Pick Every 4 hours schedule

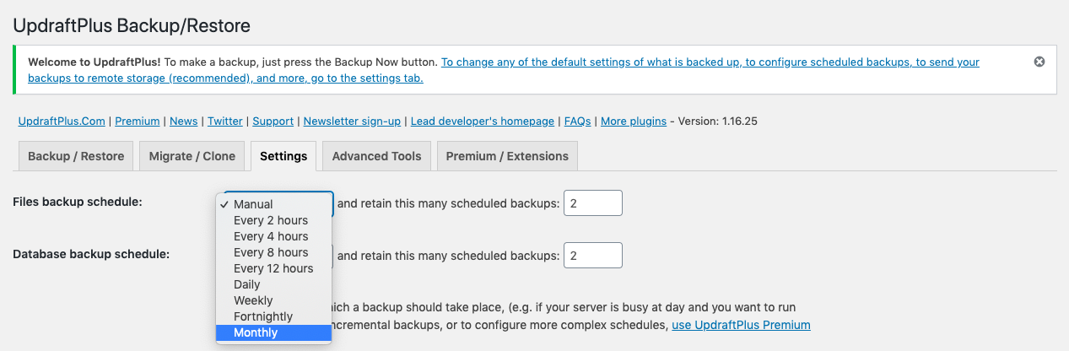(x=271, y=236)
